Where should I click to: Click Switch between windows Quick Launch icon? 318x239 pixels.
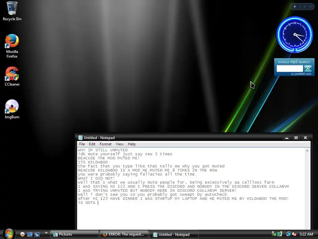pyautogui.click(x=37, y=234)
